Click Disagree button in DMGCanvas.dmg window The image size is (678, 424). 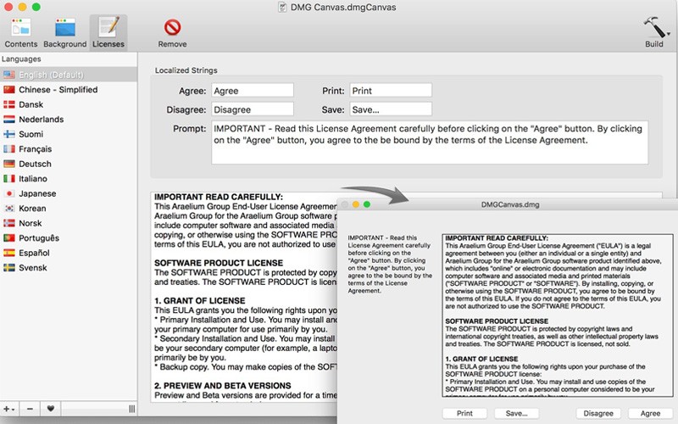[598, 413]
